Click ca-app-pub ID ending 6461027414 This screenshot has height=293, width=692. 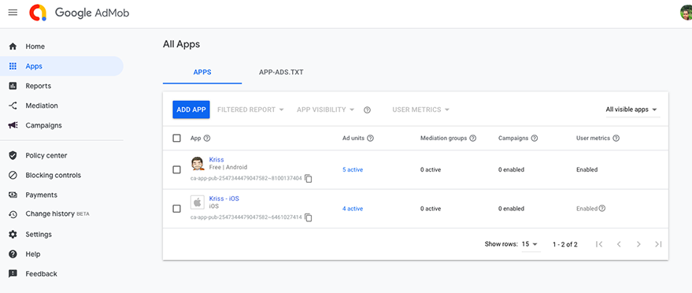[x=246, y=217]
